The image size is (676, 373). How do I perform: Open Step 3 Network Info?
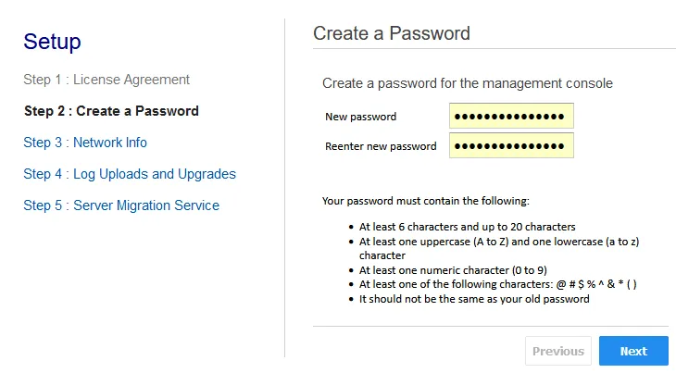coord(85,143)
